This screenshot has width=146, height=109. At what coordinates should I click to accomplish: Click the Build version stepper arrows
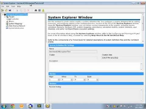pos(97,80)
